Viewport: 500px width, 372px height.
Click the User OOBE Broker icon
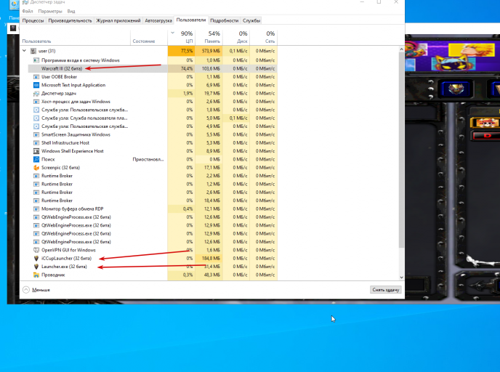pos(36,77)
